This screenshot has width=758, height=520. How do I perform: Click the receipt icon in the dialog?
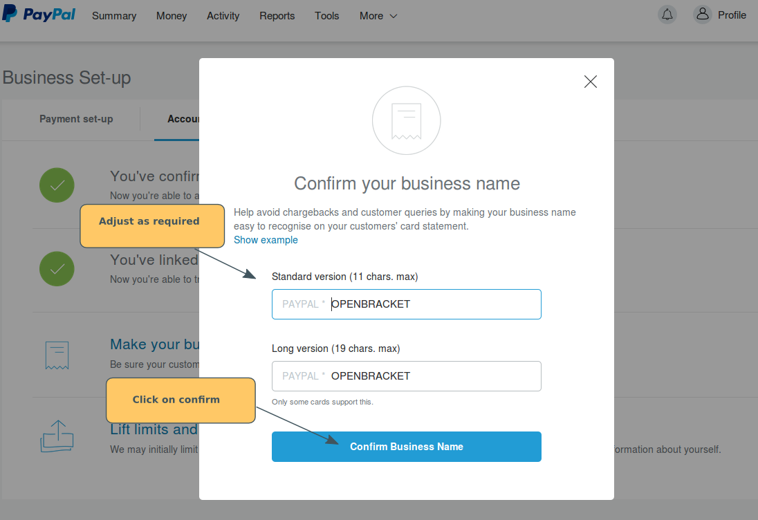click(407, 120)
